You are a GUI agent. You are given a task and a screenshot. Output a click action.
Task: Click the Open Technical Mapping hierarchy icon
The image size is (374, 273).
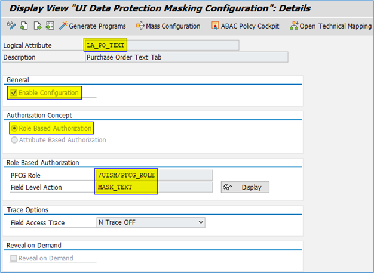point(294,26)
